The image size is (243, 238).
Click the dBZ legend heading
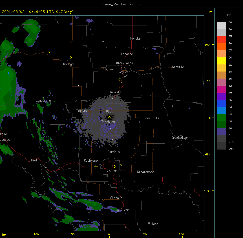pyautogui.click(x=228, y=15)
